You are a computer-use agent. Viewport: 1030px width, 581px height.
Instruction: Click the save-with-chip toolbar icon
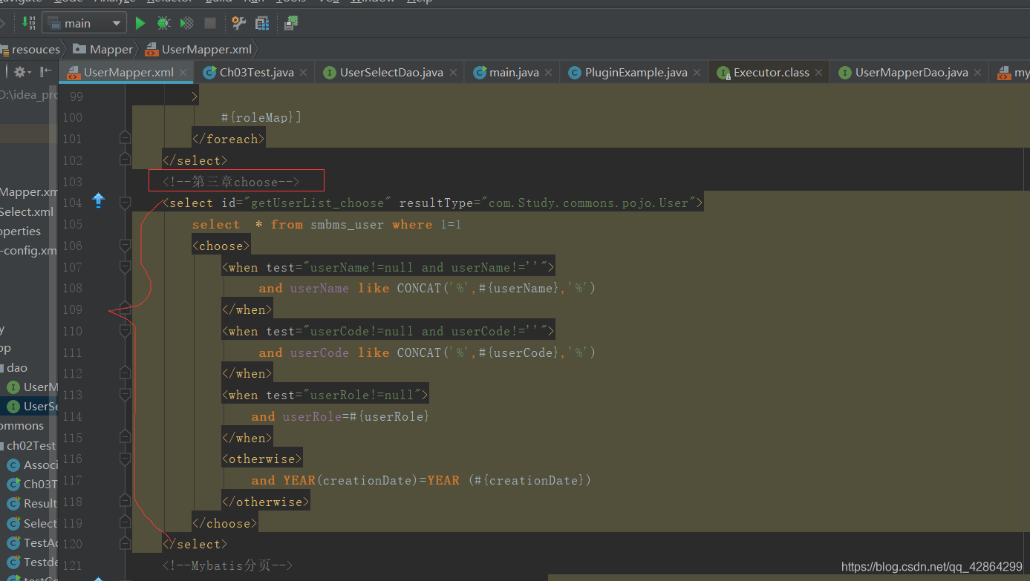click(291, 23)
